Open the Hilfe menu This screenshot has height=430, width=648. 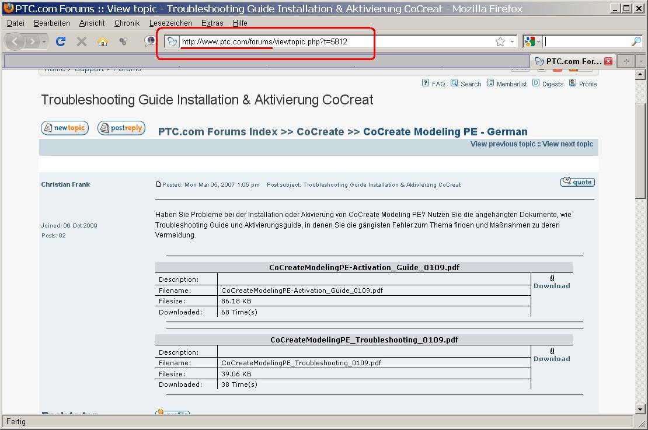tap(240, 23)
